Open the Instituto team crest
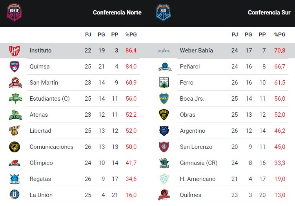This screenshot has width=295, height=206. (15, 51)
